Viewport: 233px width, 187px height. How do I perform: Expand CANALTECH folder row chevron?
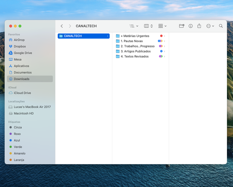pyautogui.click(x=108, y=36)
